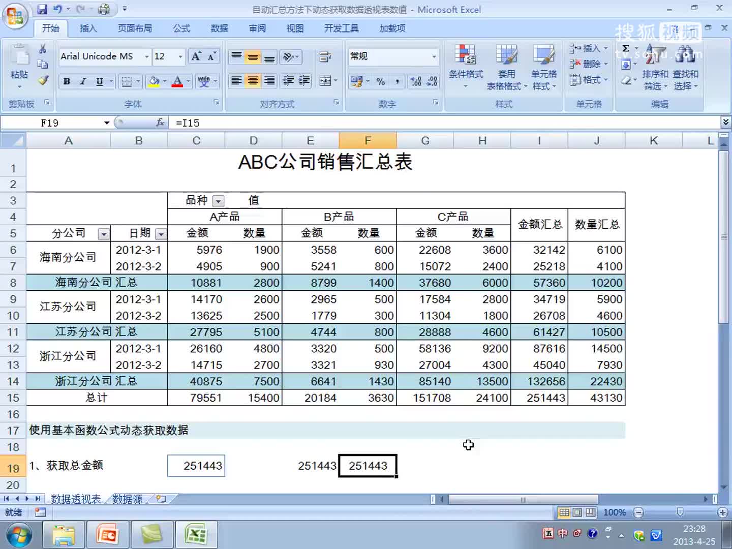Save the workbook from quick access toolbar
732x549 pixels.
tap(42, 9)
